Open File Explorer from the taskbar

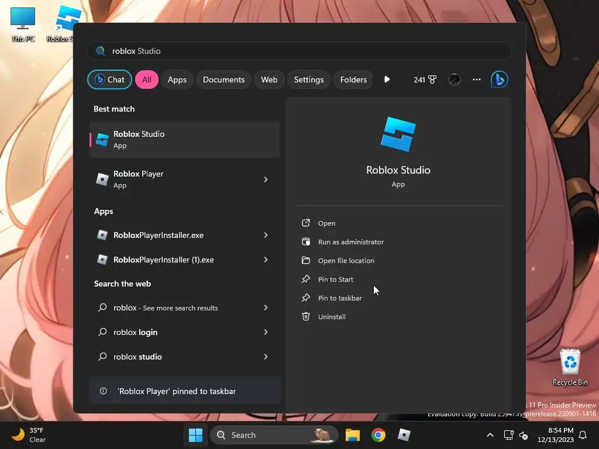(x=353, y=435)
